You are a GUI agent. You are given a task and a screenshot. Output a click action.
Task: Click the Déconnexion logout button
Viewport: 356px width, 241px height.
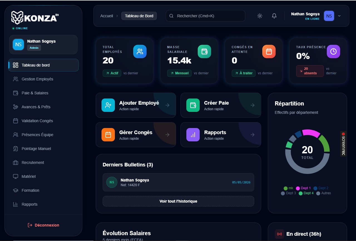(x=43, y=225)
